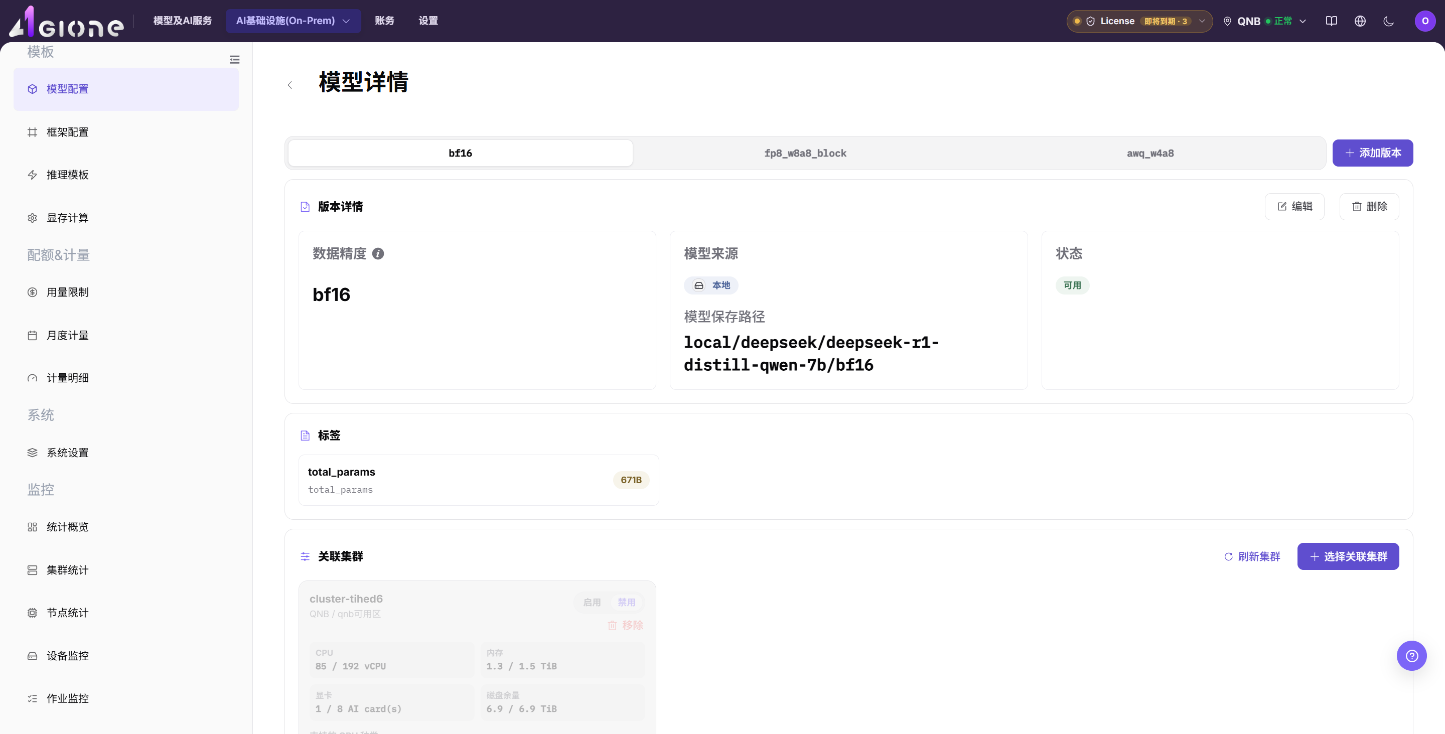The width and height of the screenshot is (1445, 734).
Task: Open the help floating button
Action: pyautogui.click(x=1411, y=656)
